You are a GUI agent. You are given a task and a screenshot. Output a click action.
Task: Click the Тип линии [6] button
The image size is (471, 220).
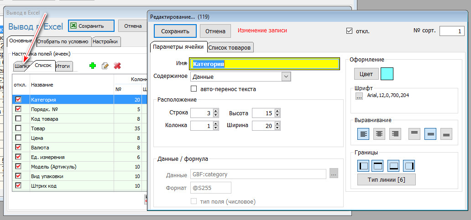pos(386,179)
